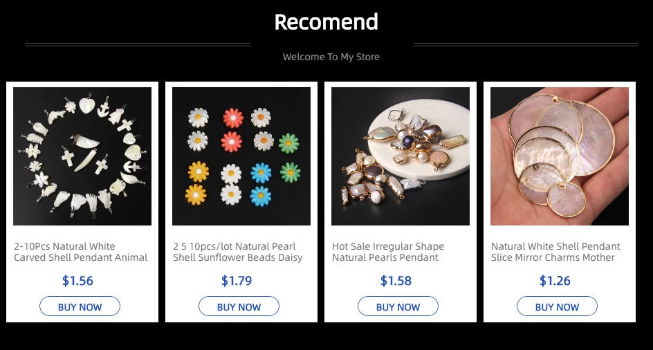Click the blue daisy bead in sunflower photo
653x350 pixels.
pyautogui.click(x=261, y=172)
